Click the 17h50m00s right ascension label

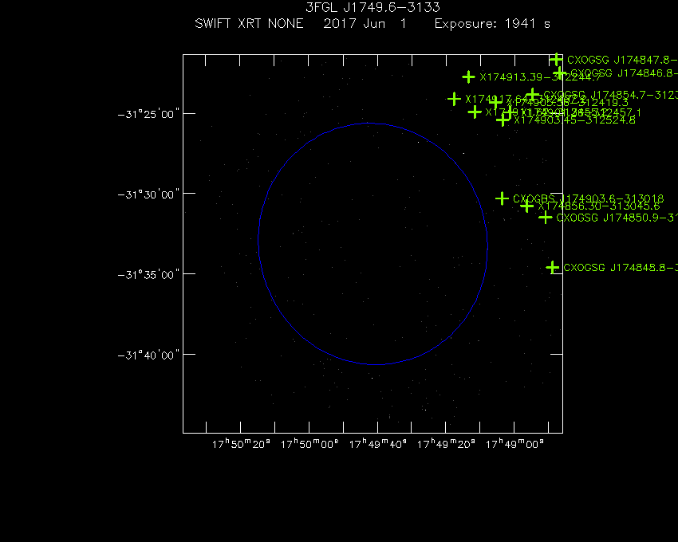pos(309,444)
